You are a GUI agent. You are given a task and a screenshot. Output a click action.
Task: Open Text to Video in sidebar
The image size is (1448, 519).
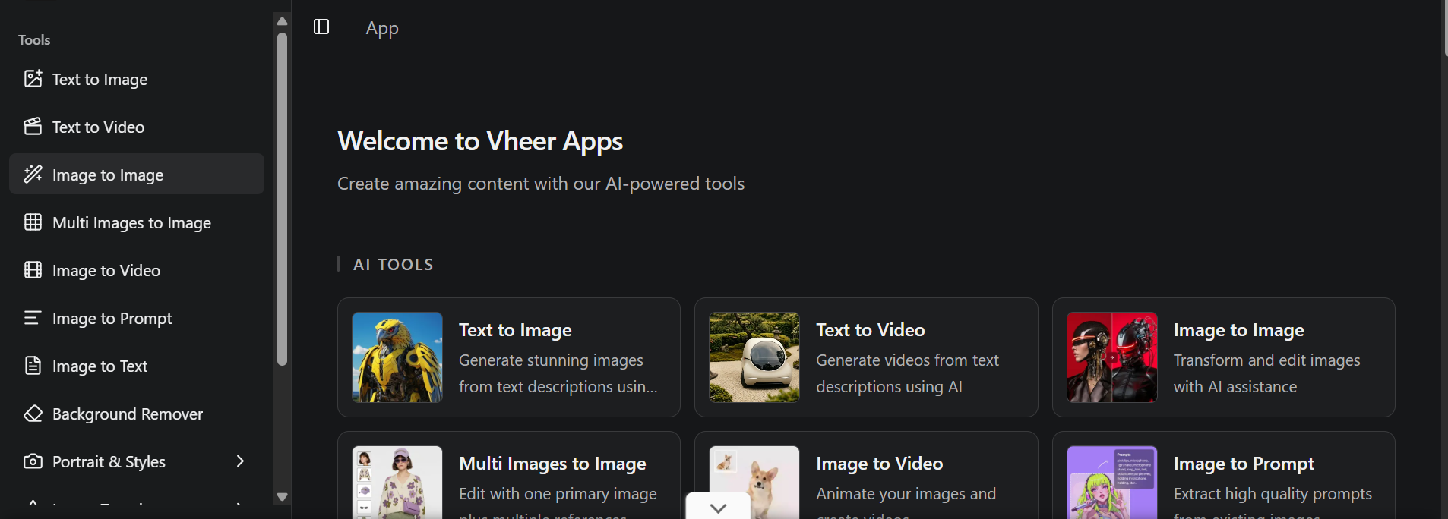[137, 127]
